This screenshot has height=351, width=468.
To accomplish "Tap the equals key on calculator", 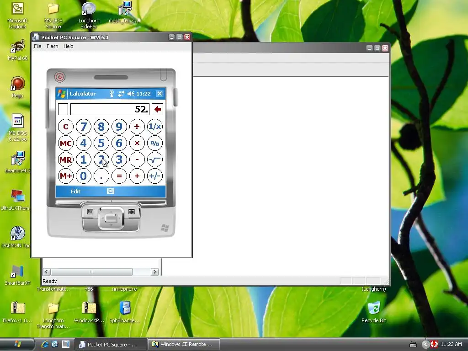I will pos(119,176).
